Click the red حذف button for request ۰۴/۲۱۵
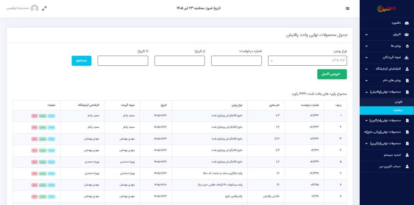Screen dimensions: 414x205 tap(35, 185)
